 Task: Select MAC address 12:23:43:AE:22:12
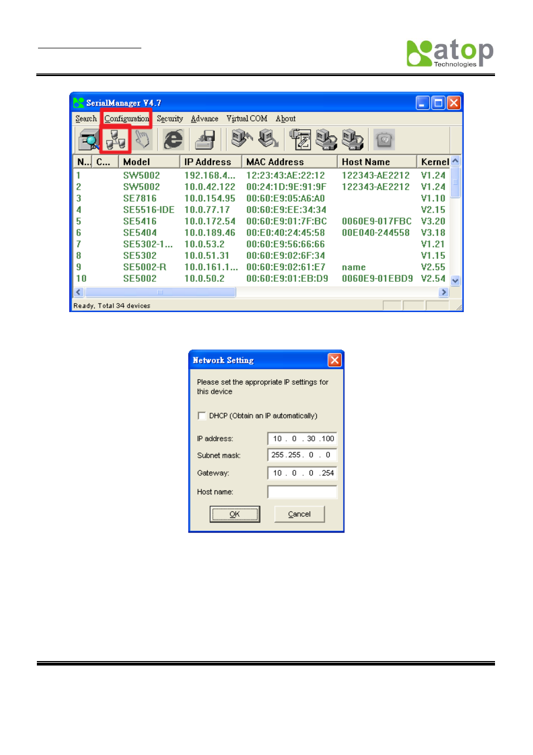pos(285,176)
